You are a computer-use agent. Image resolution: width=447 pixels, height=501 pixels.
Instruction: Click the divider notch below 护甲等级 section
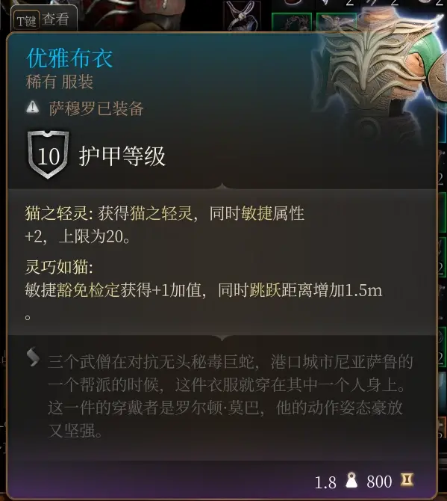click(x=222, y=186)
